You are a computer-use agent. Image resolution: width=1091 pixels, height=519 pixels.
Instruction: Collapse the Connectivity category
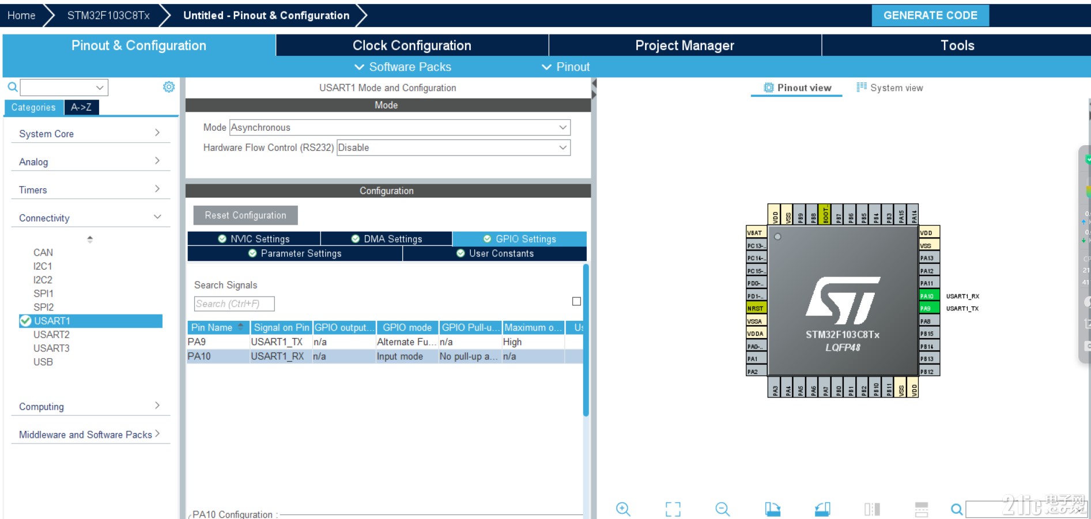[x=90, y=217]
